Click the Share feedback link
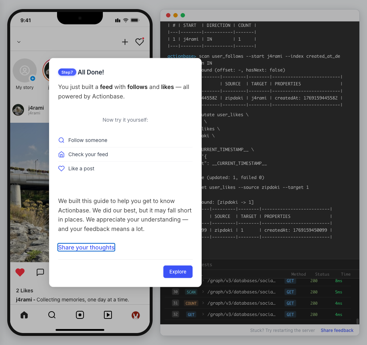367x345 pixels. pos(337,330)
